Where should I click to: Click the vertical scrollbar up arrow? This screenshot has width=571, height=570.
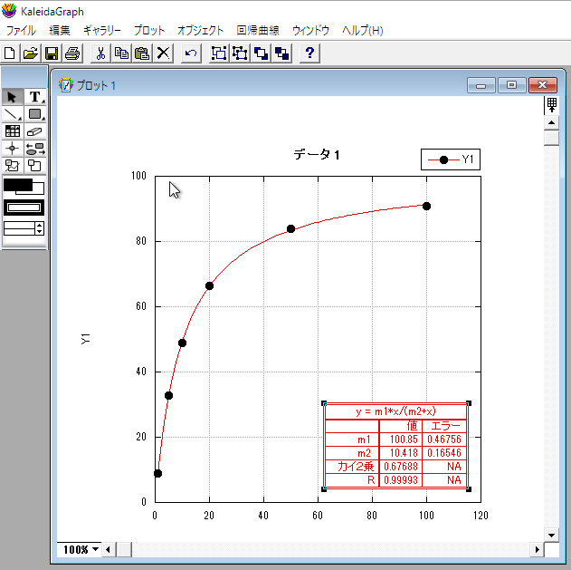point(551,122)
